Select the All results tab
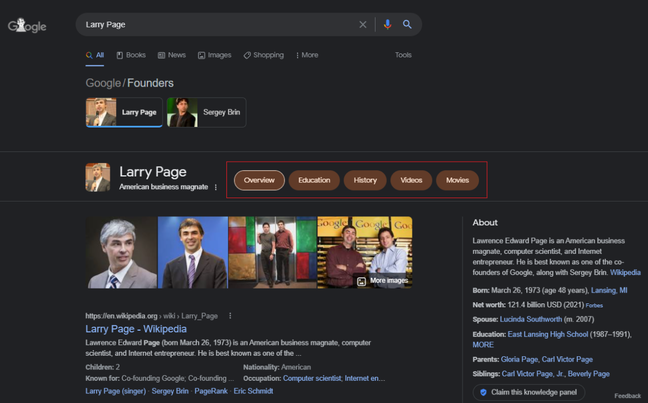Screen dimensions: 648x403 (95, 55)
